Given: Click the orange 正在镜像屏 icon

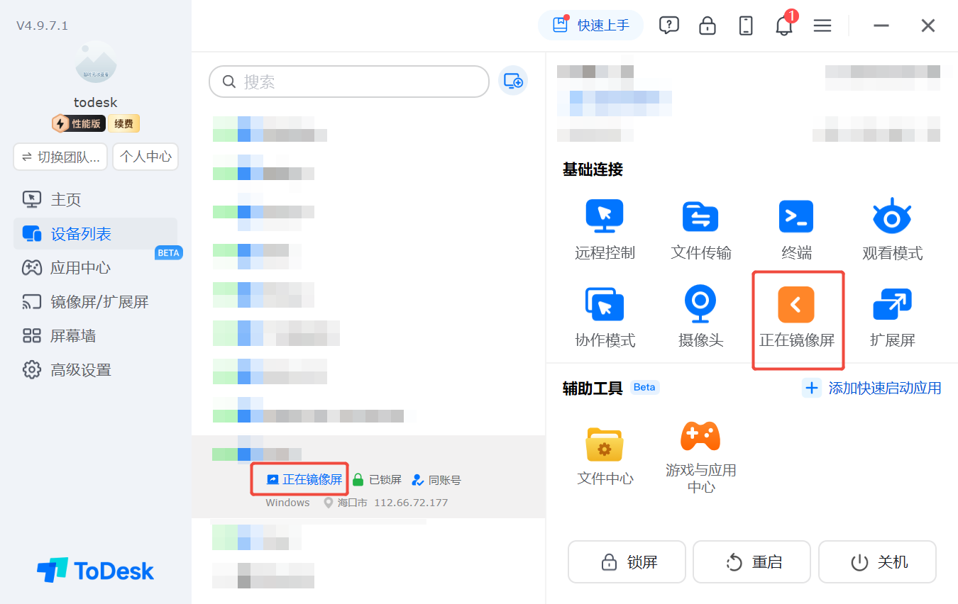Looking at the screenshot, I should [x=796, y=305].
